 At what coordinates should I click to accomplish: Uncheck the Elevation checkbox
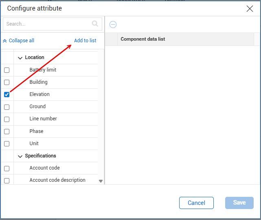[7, 94]
